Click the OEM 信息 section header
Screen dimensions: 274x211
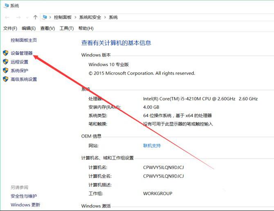[x=91, y=136]
